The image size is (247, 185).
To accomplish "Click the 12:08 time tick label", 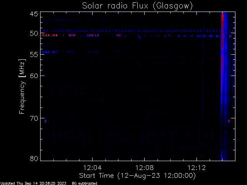I will coord(144,168).
